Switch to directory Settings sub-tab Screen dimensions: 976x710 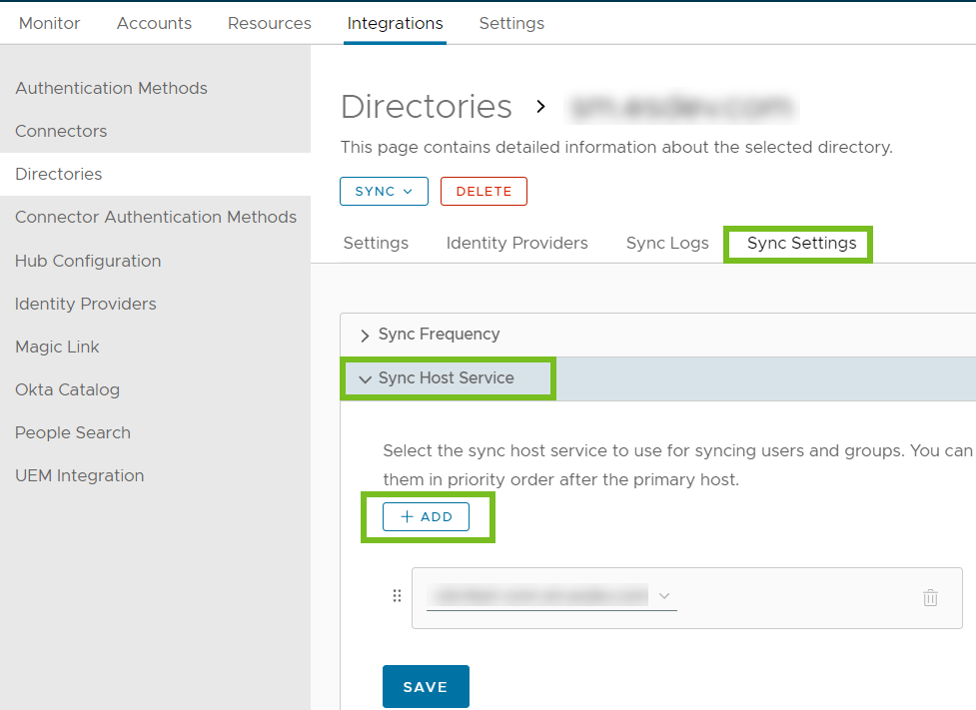[x=376, y=243]
